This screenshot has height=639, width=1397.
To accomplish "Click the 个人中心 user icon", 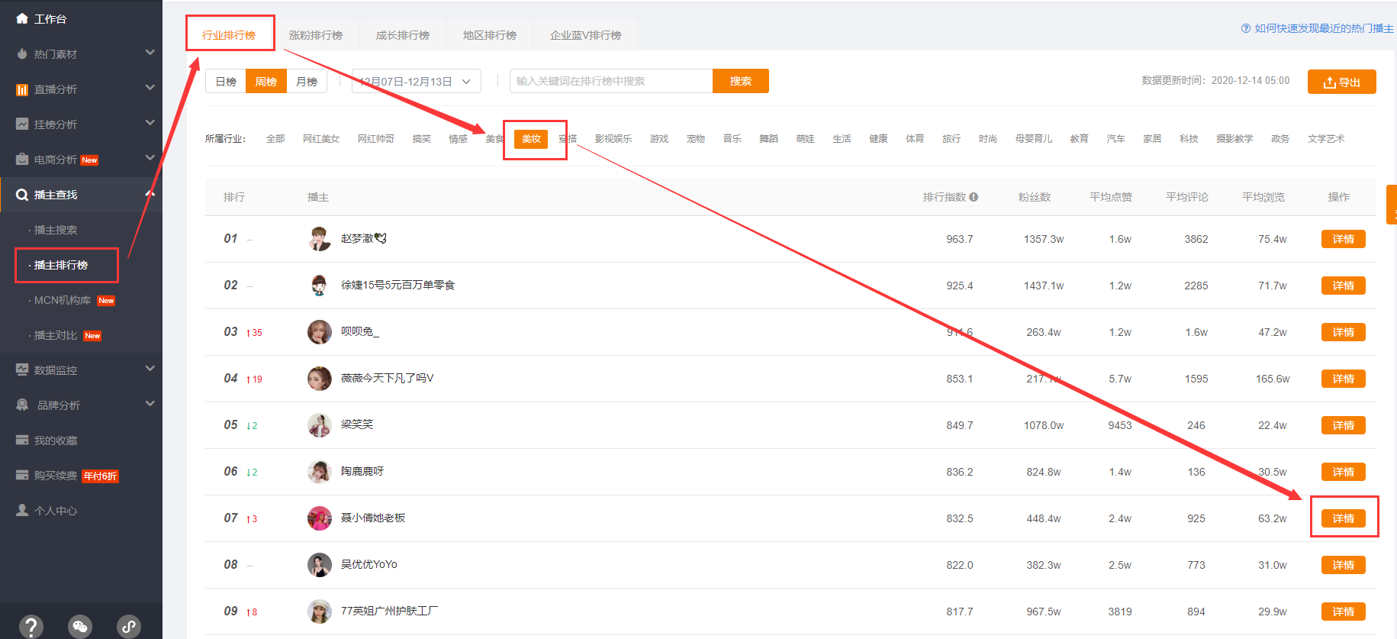I will click(x=22, y=510).
